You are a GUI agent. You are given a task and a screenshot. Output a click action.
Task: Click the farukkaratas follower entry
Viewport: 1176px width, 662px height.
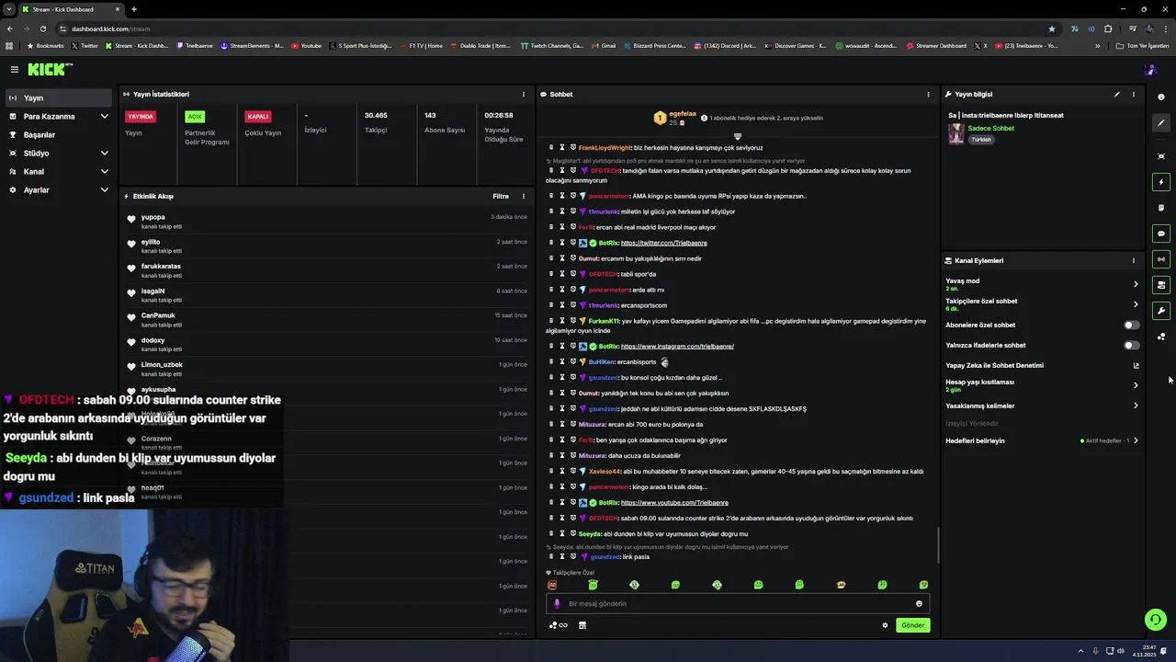[329, 270]
